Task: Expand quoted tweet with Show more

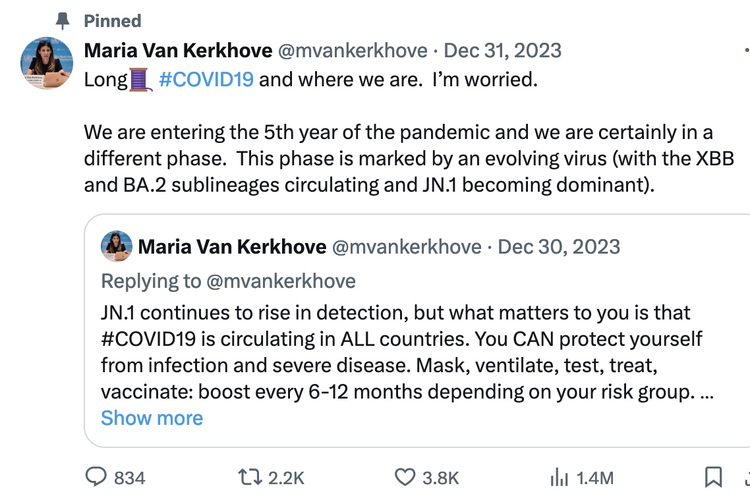Action: tap(152, 418)
